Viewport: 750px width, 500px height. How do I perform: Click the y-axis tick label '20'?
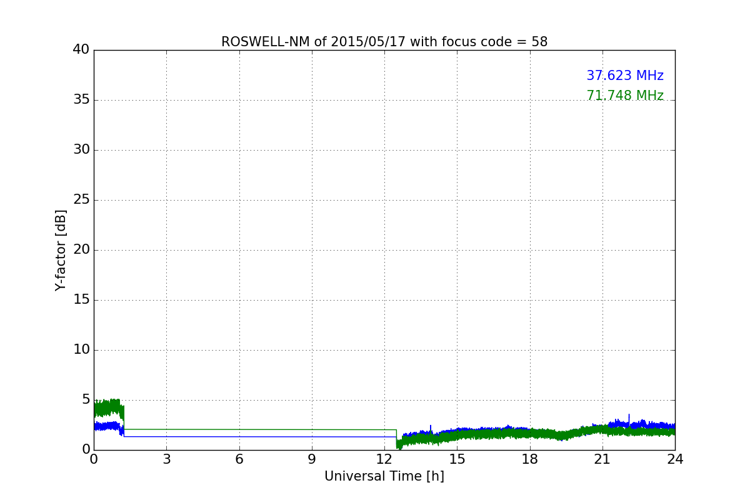click(x=81, y=249)
